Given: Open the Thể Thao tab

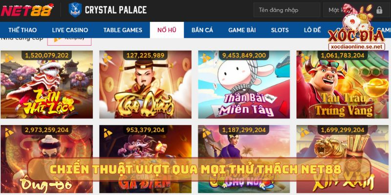Looking at the screenshot, I should pyautogui.click(x=22, y=30).
